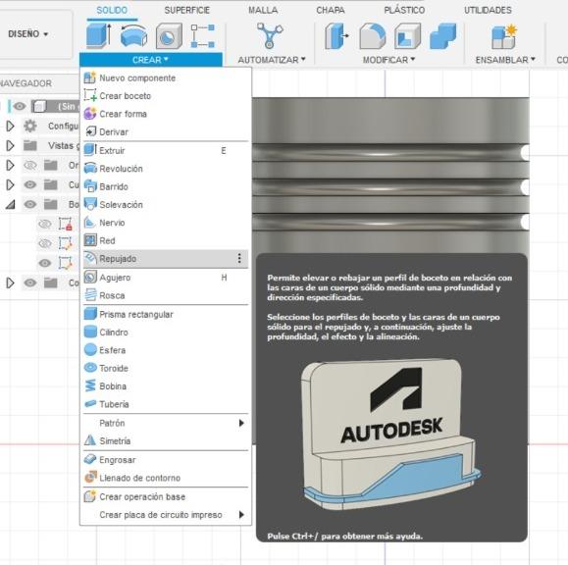Create a Prisma rectangular primitive
The height and width of the screenshot is (565, 568).
click(166, 314)
